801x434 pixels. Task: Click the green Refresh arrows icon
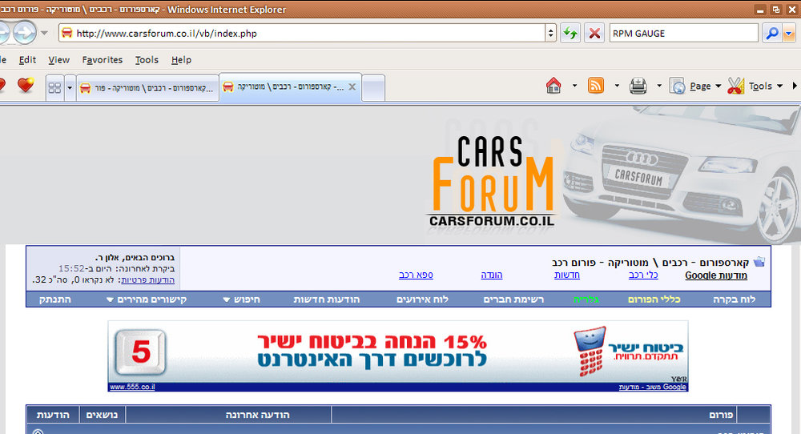pos(570,33)
